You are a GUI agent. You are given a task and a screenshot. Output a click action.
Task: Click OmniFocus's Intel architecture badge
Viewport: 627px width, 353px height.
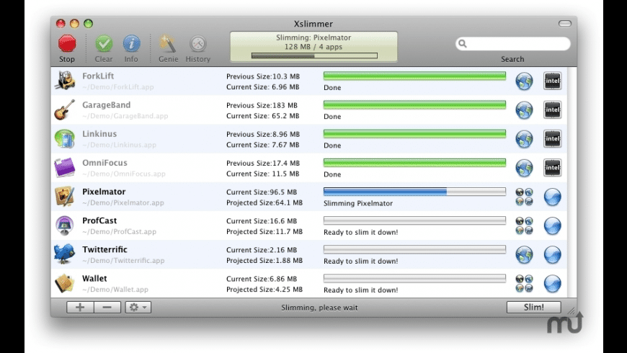click(552, 168)
